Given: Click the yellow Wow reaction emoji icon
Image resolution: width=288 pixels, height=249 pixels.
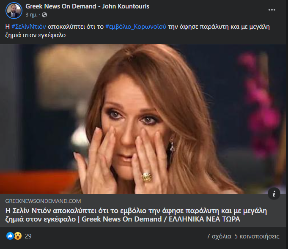Looking at the screenshot, I should (x=18, y=236).
